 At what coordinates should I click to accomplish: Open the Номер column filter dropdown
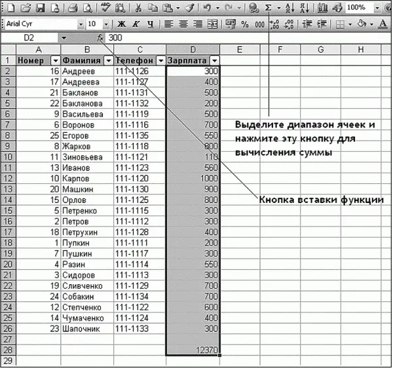(55, 61)
